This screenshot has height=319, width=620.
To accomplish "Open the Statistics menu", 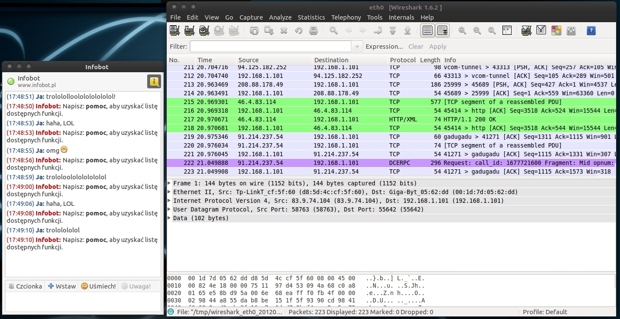I will click(311, 17).
